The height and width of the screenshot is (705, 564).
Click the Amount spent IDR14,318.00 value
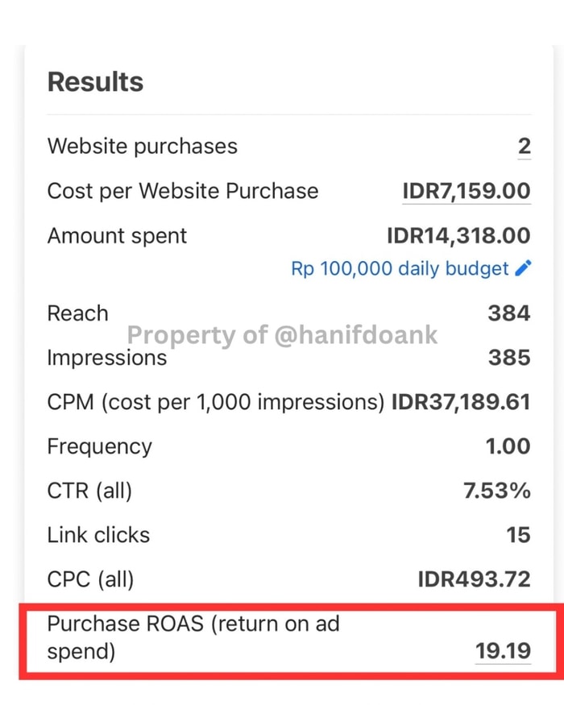458,235
